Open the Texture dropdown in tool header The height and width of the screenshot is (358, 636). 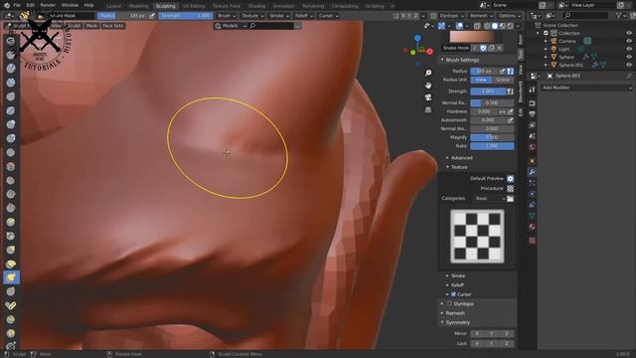point(252,16)
